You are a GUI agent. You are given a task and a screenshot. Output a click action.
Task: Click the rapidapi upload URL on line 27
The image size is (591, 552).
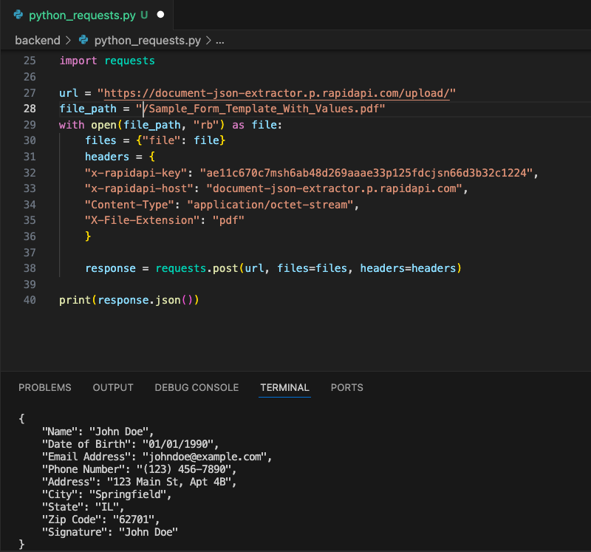280,93
